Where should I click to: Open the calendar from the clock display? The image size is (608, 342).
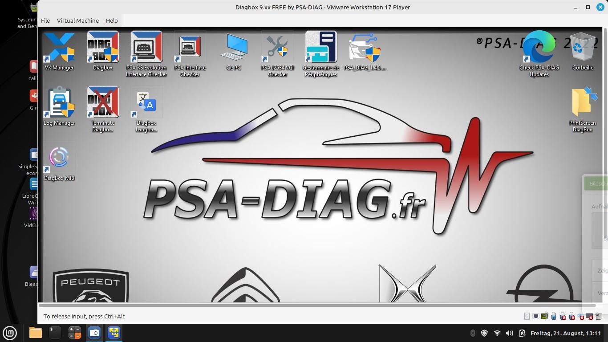pyautogui.click(x=566, y=333)
